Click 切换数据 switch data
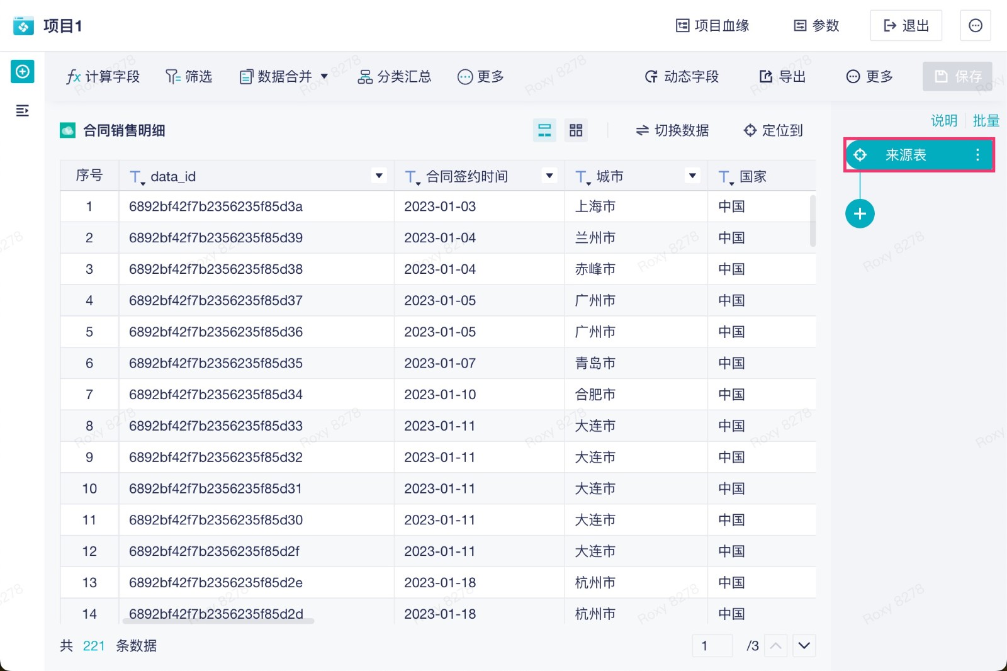 [672, 130]
